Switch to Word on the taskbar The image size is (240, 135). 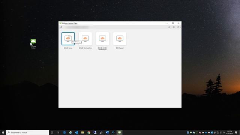107,132
